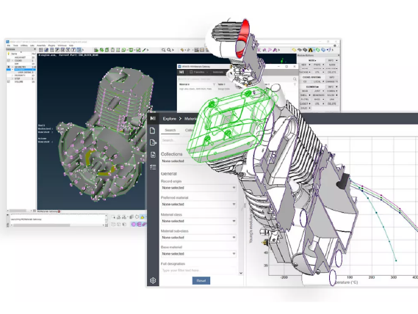Switch to the Search tab

click(170, 130)
